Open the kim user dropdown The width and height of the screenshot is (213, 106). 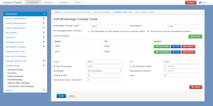(203, 2)
